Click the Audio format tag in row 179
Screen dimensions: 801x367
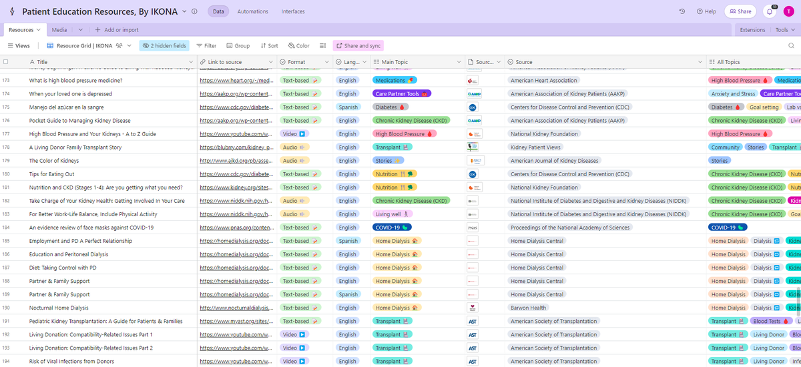point(294,160)
